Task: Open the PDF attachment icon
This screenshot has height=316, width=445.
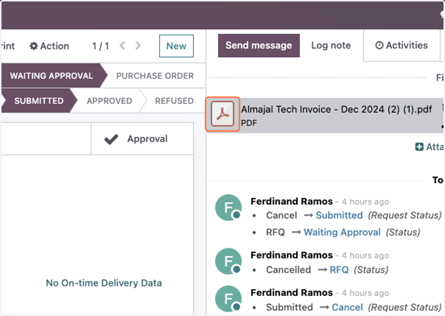Action: coord(223,114)
